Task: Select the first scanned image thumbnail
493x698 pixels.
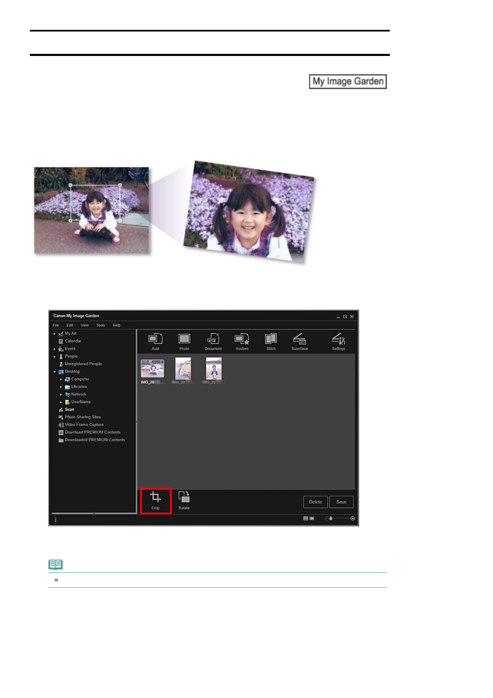Action: [x=152, y=368]
